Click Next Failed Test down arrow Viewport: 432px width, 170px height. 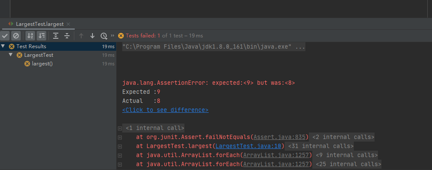[x=92, y=36]
